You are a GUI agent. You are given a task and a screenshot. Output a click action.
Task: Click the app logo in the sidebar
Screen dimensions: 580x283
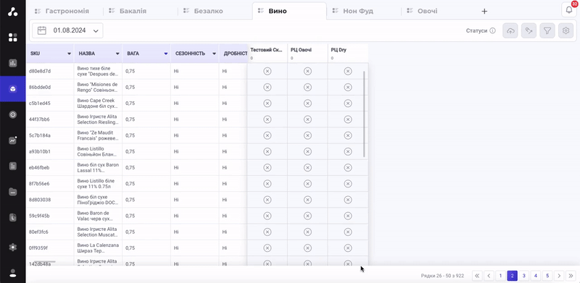click(12, 12)
